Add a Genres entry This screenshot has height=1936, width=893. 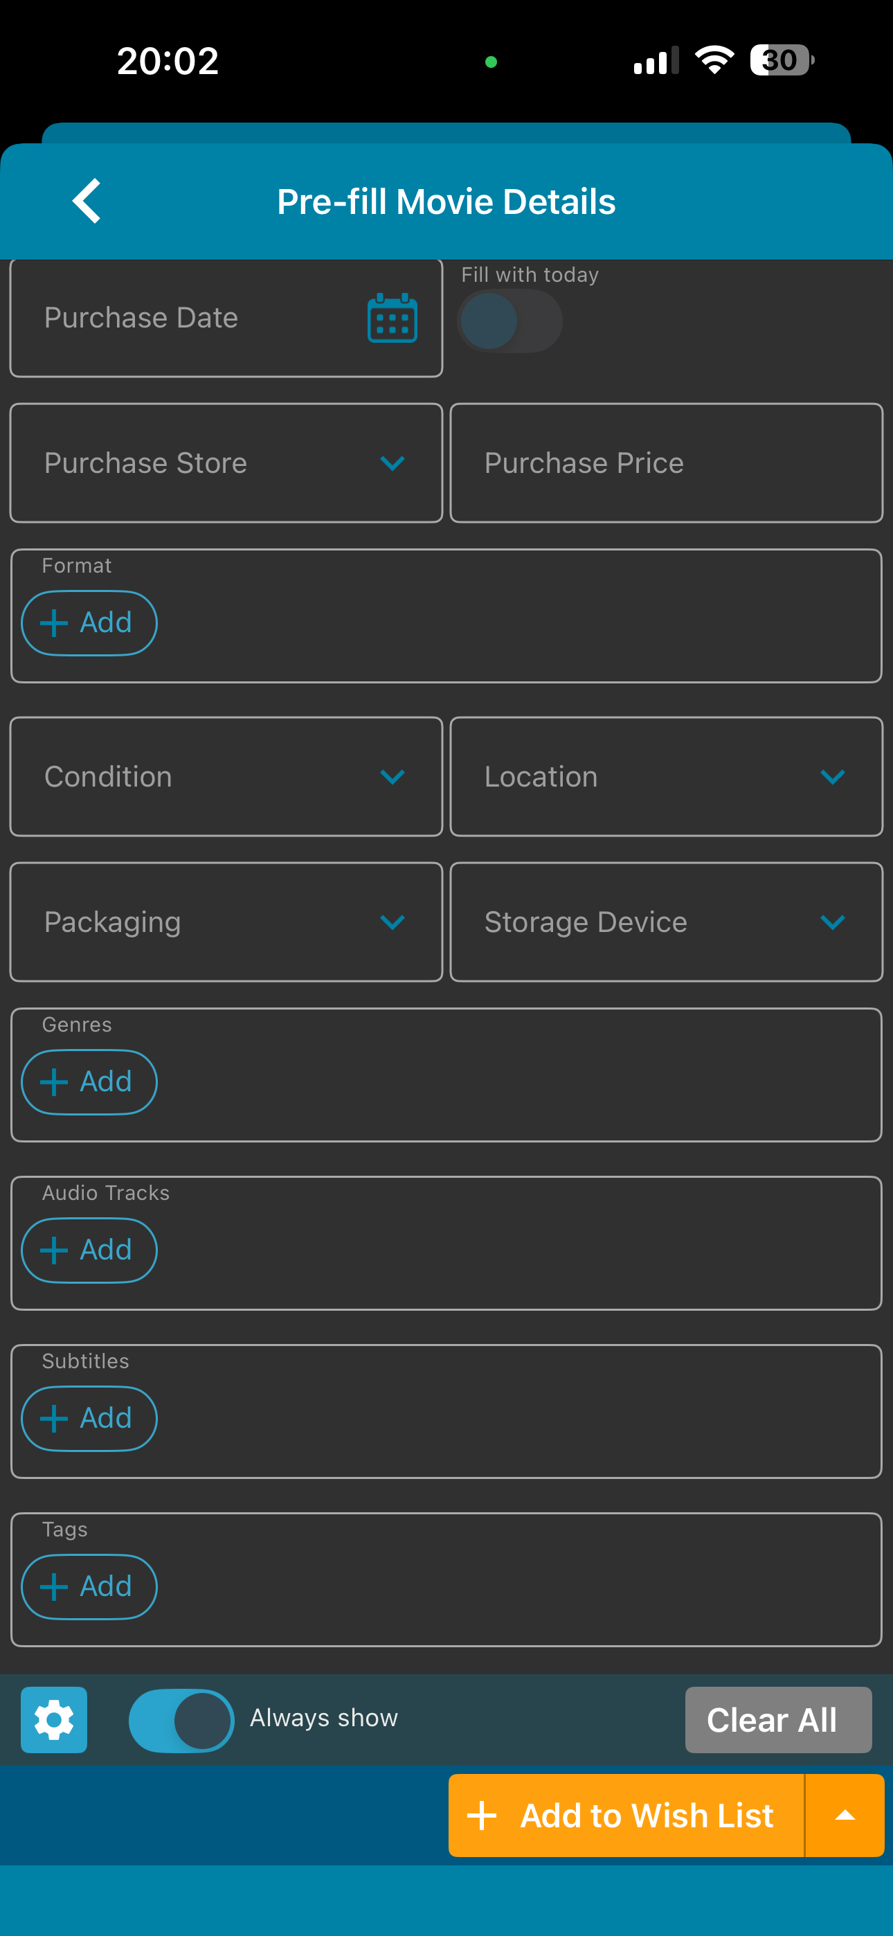[x=89, y=1082]
